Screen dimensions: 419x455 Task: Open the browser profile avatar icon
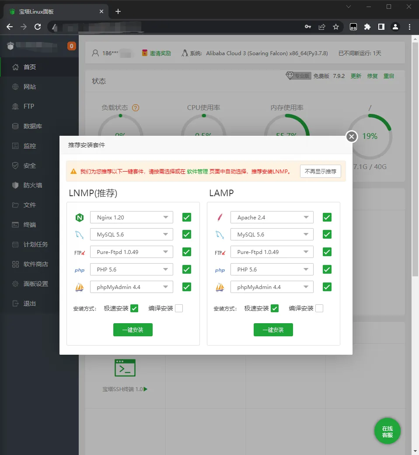(395, 27)
